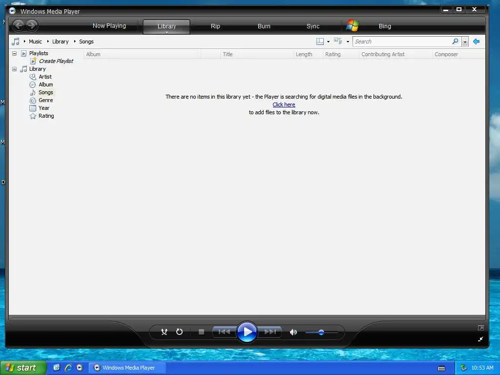Select Songs in the breadcrumb path
The image size is (500, 375).
click(x=86, y=42)
